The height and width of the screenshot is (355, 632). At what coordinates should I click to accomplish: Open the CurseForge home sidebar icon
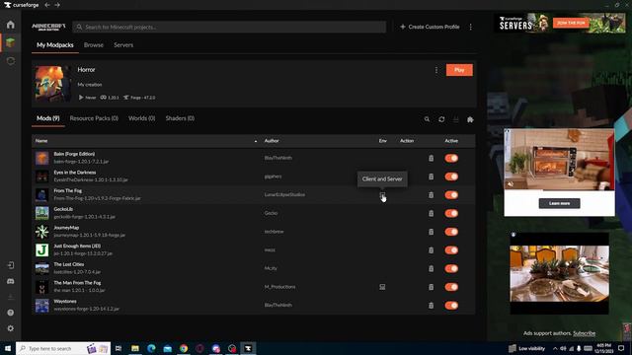11,25
